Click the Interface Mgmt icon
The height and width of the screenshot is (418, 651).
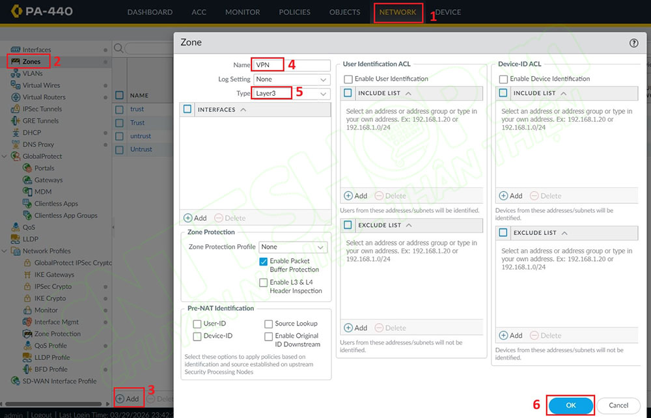pyautogui.click(x=27, y=322)
